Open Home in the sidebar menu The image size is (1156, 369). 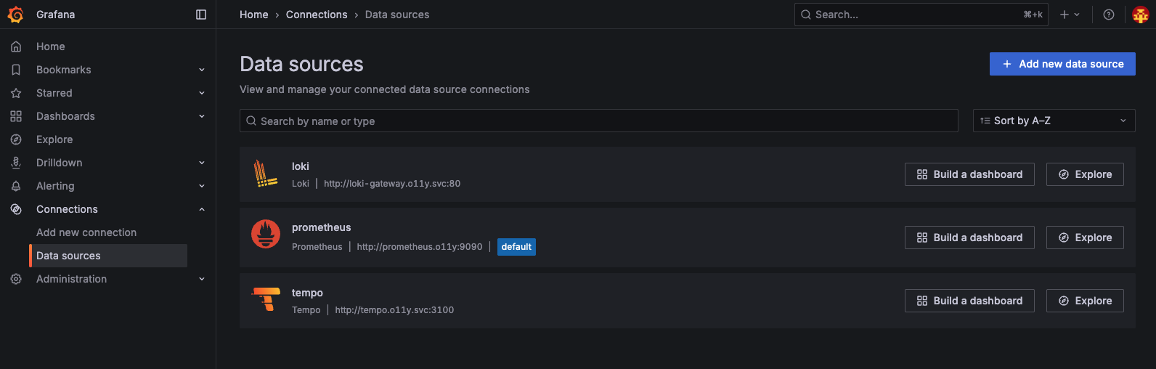coord(51,46)
